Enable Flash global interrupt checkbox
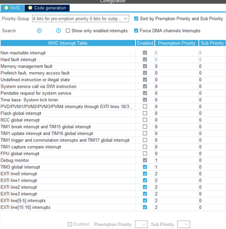This screenshot has width=226, height=229. [145, 113]
